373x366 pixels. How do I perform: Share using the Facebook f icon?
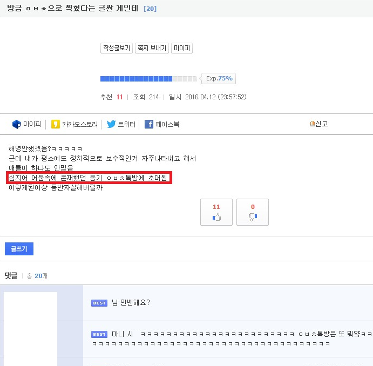[149, 124]
